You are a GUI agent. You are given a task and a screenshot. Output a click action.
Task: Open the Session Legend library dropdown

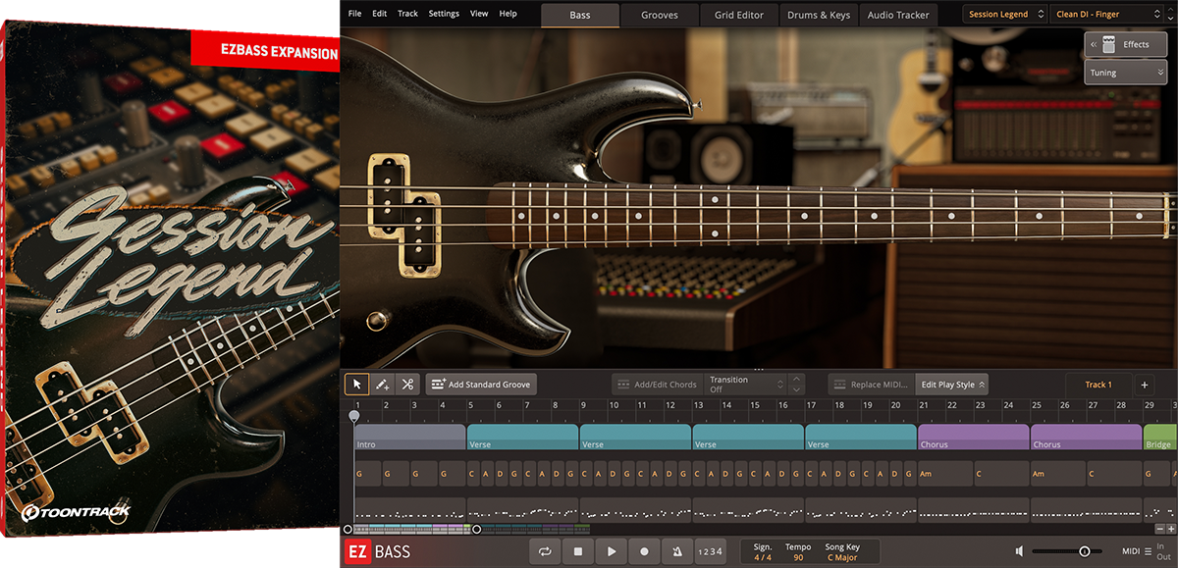click(1003, 14)
